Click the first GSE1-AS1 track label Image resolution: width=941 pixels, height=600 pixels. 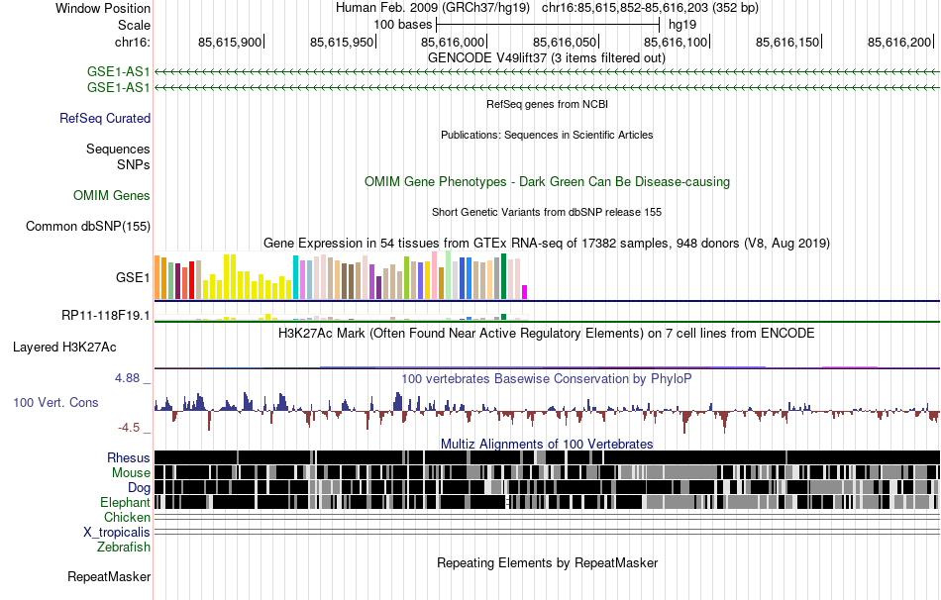click(118, 72)
